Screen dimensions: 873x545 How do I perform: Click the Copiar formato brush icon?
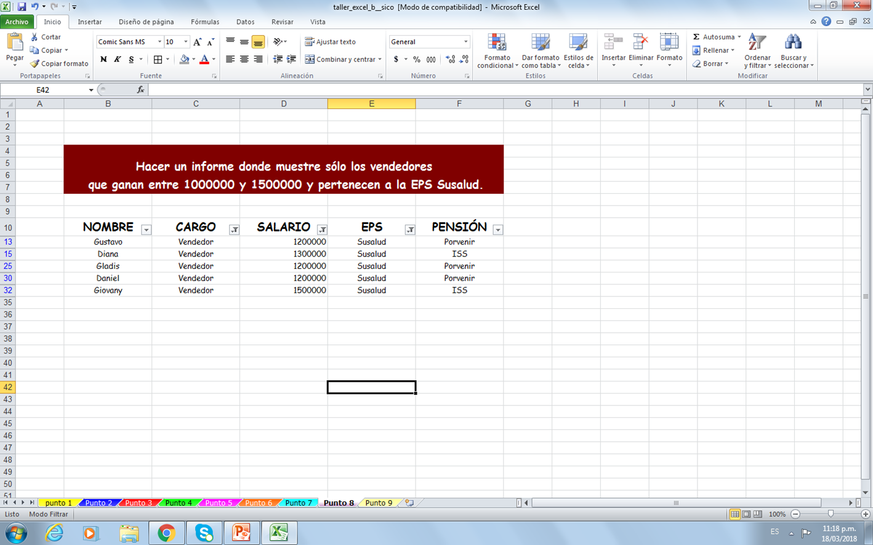tap(34, 63)
